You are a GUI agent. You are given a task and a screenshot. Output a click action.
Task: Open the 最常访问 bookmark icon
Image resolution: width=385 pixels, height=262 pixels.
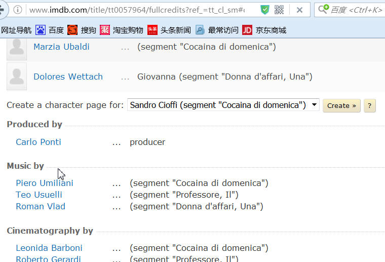[x=200, y=30]
